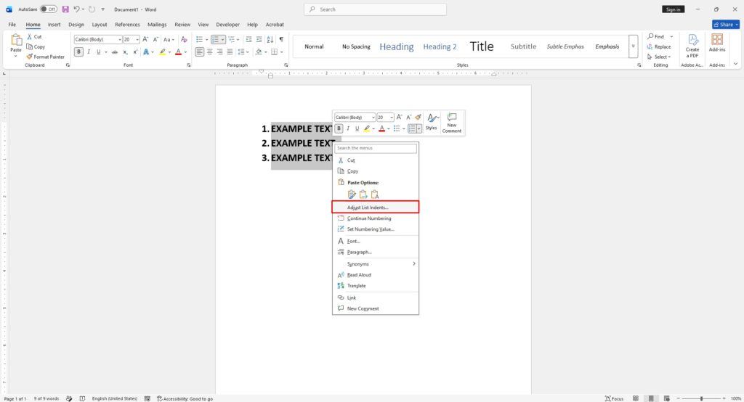Open the Borders dropdown in the ribbon
744x402 pixels.
pyautogui.click(x=281, y=52)
